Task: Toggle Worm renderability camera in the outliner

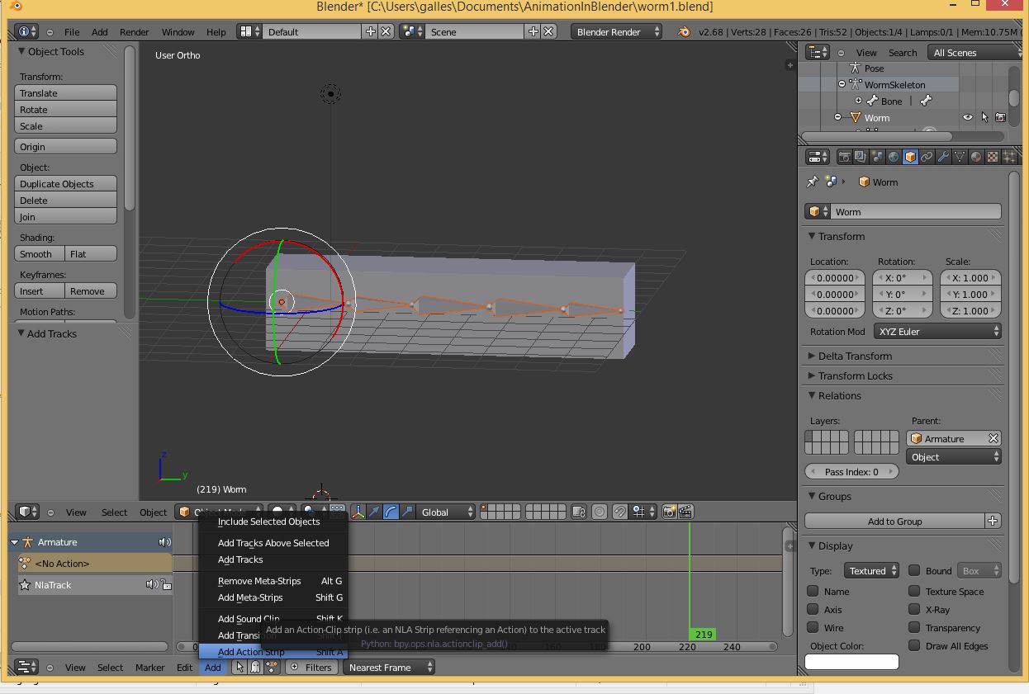Action: pos(1000,117)
